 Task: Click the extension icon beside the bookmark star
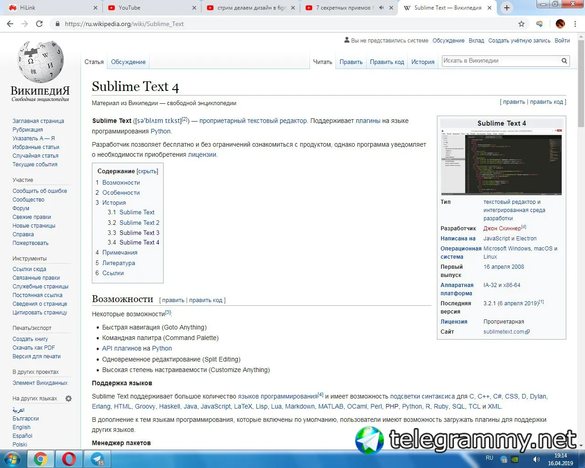pos(540,24)
